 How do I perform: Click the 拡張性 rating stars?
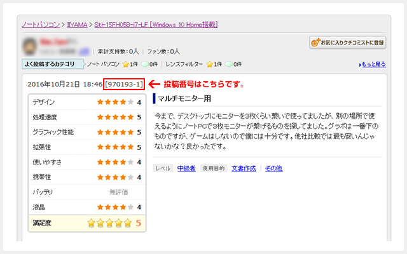115,147
